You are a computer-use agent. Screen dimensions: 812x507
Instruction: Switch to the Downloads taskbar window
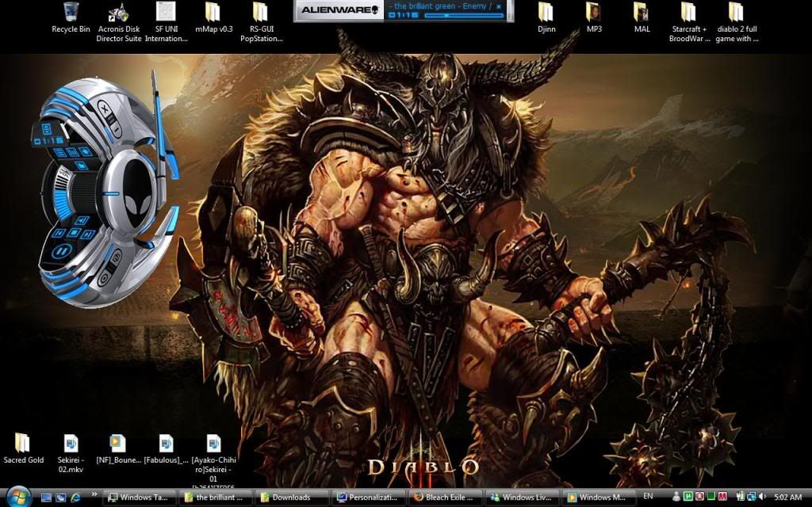pyautogui.click(x=292, y=497)
